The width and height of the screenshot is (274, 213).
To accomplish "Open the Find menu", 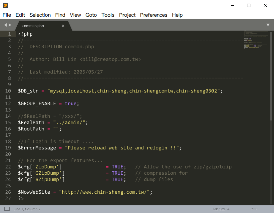I will coord(60,15).
